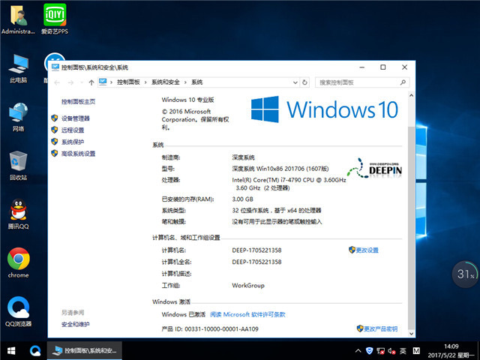Viewport: 480px width, 360px height.
Task: Click the product ID 00331-10000-00001-AA109 text
Action: click(222, 329)
